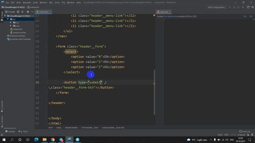Click the fold marker on line 30

click(47, 52)
